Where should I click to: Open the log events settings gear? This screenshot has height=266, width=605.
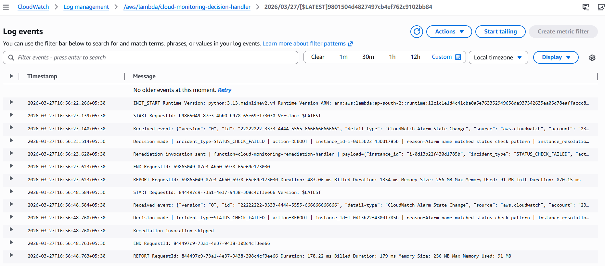coord(592,57)
